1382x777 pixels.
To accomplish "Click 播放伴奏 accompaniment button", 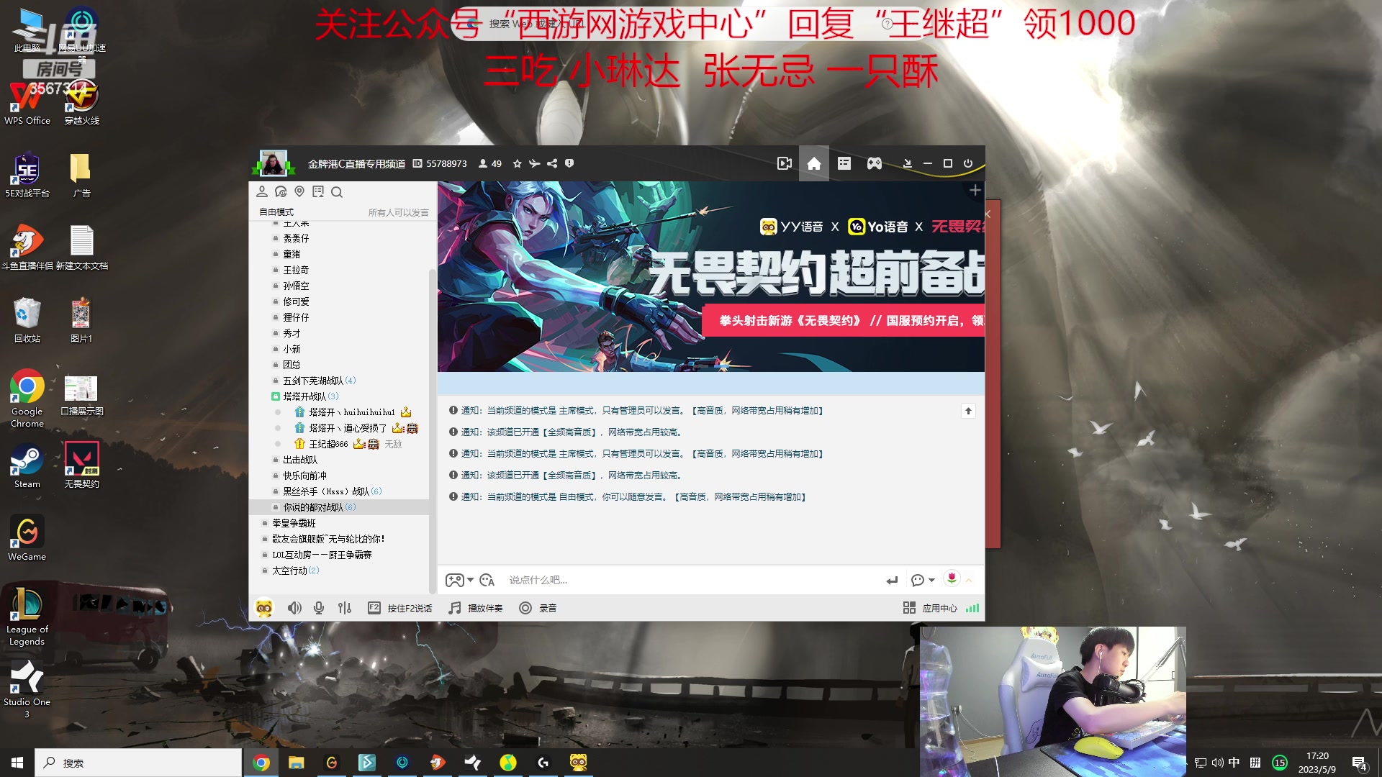I will [476, 608].
